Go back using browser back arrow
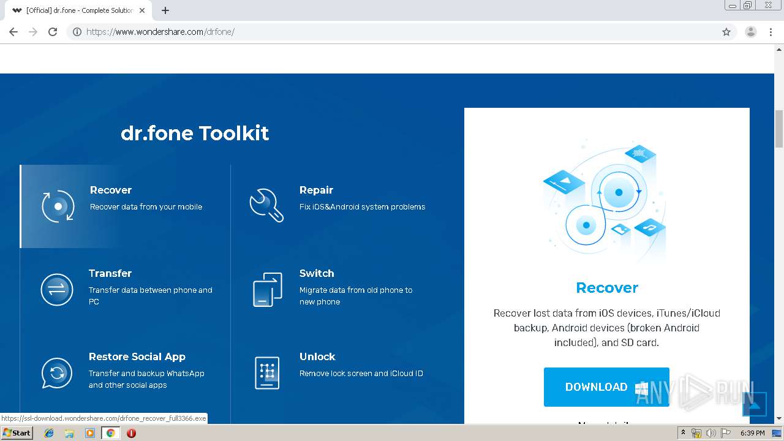Image resolution: width=784 pixels, height=441 pixels. (x=13, y=32)
